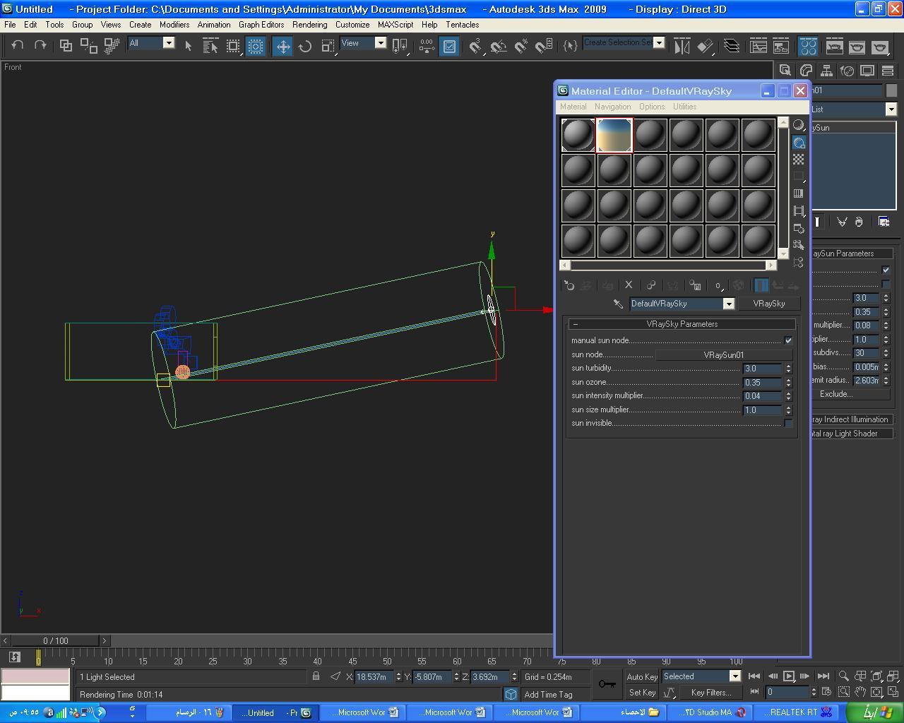Click the selection lock padlock icon
This screenshot has width=904, height=723.
pos(316,676)
